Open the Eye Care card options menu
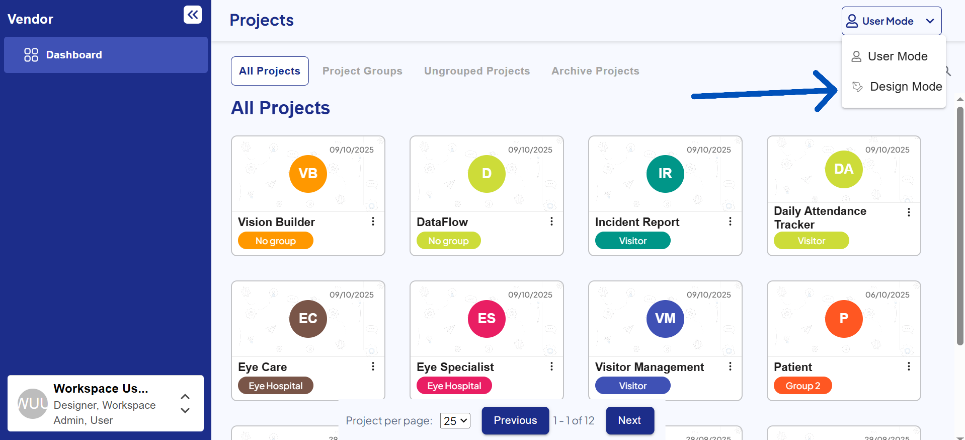Image resolution: width=965 pixels, height=440 pixels. [x=373, y=366]
